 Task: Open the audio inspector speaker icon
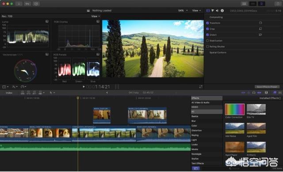point(217,11)
